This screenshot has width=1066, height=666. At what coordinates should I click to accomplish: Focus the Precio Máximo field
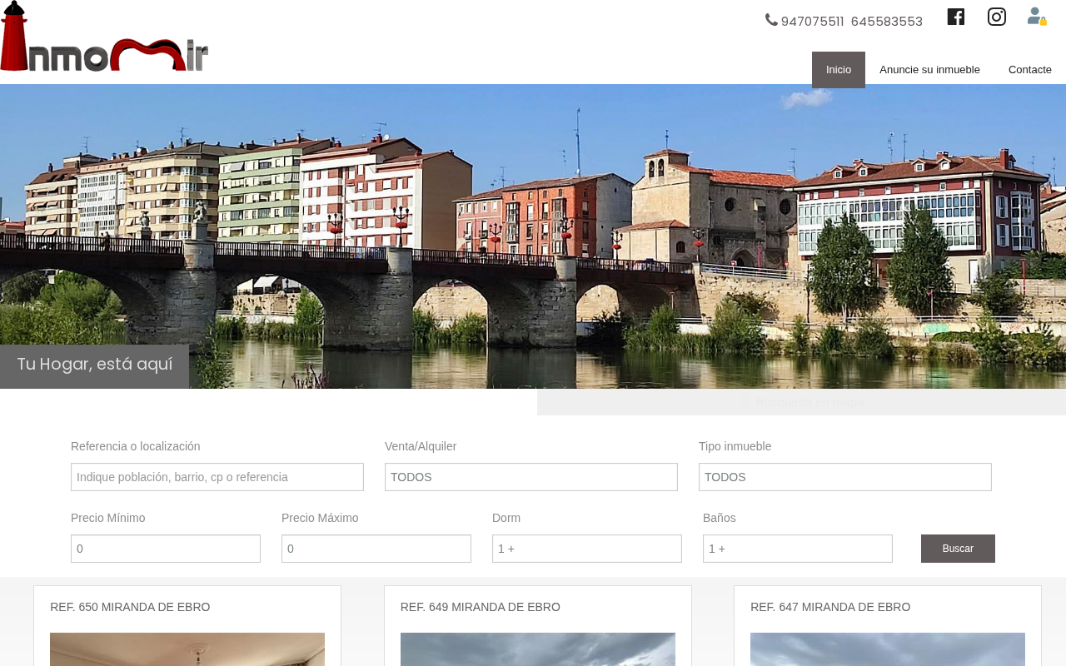point(376,549)
